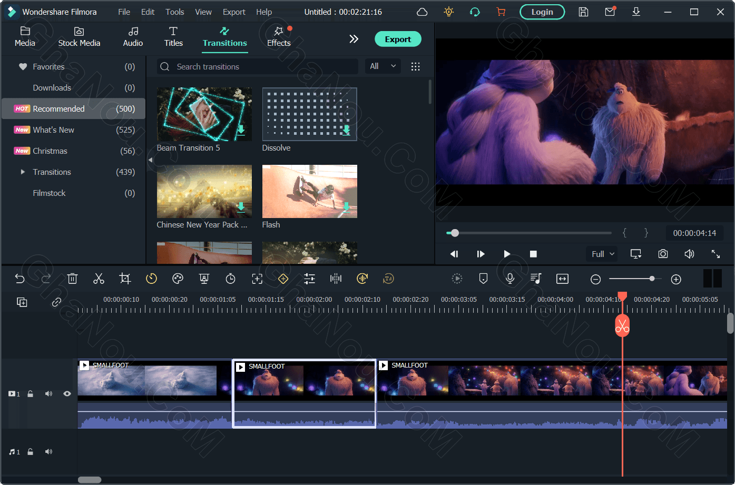Mute video track 1 audio
Screen dimensions: 735x485
pyautogui.click(x=48, y=394)
